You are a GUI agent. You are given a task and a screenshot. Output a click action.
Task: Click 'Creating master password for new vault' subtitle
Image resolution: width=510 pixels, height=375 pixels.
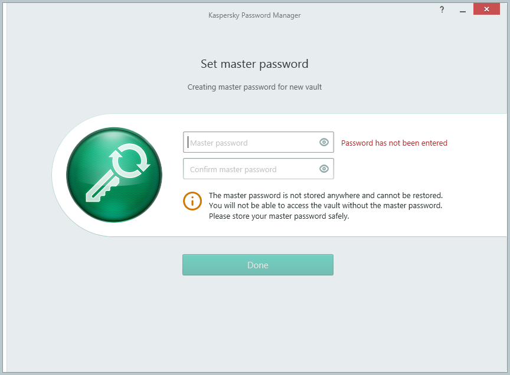point(254,87)
